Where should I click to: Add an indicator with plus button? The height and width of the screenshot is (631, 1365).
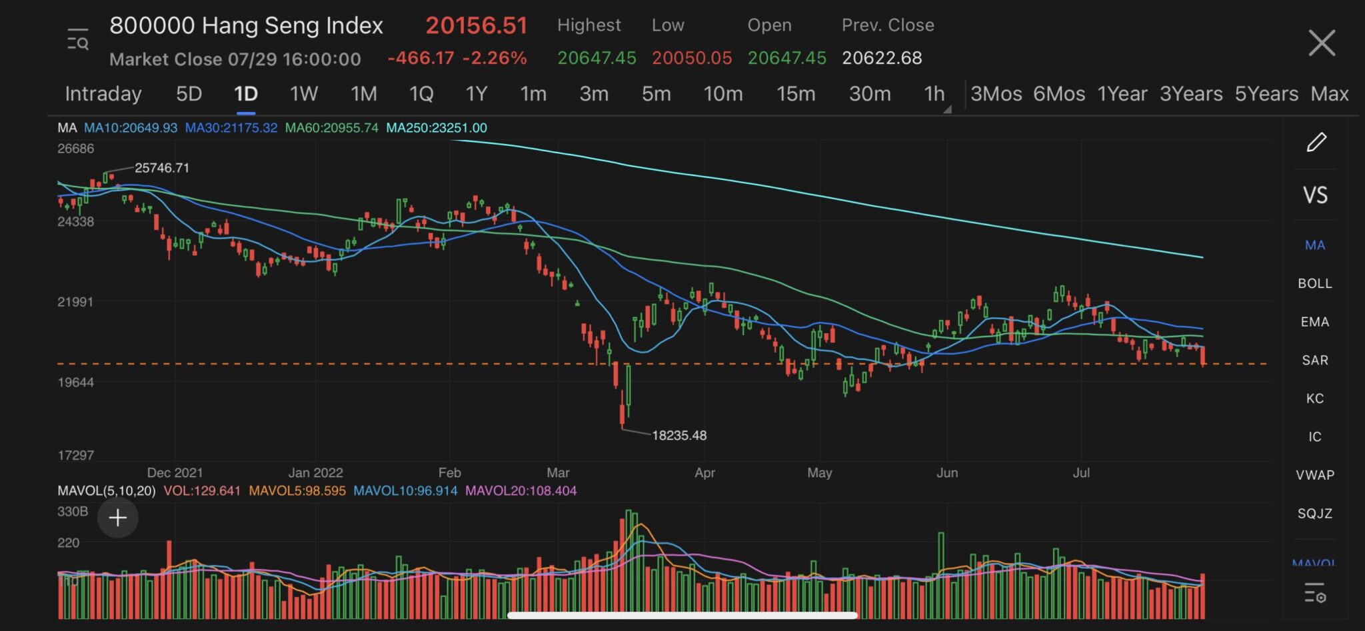(x=118, y=518)
